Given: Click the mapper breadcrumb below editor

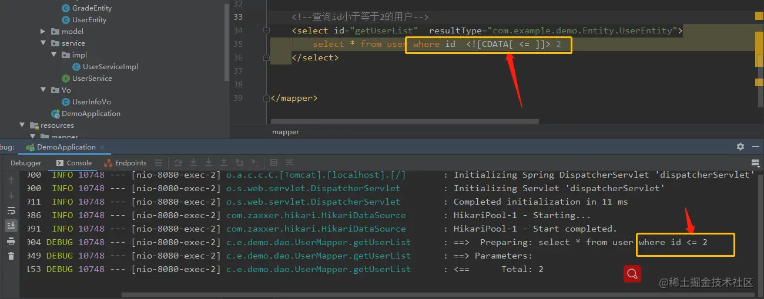Looking at the screenshot, I should (285, 132).
